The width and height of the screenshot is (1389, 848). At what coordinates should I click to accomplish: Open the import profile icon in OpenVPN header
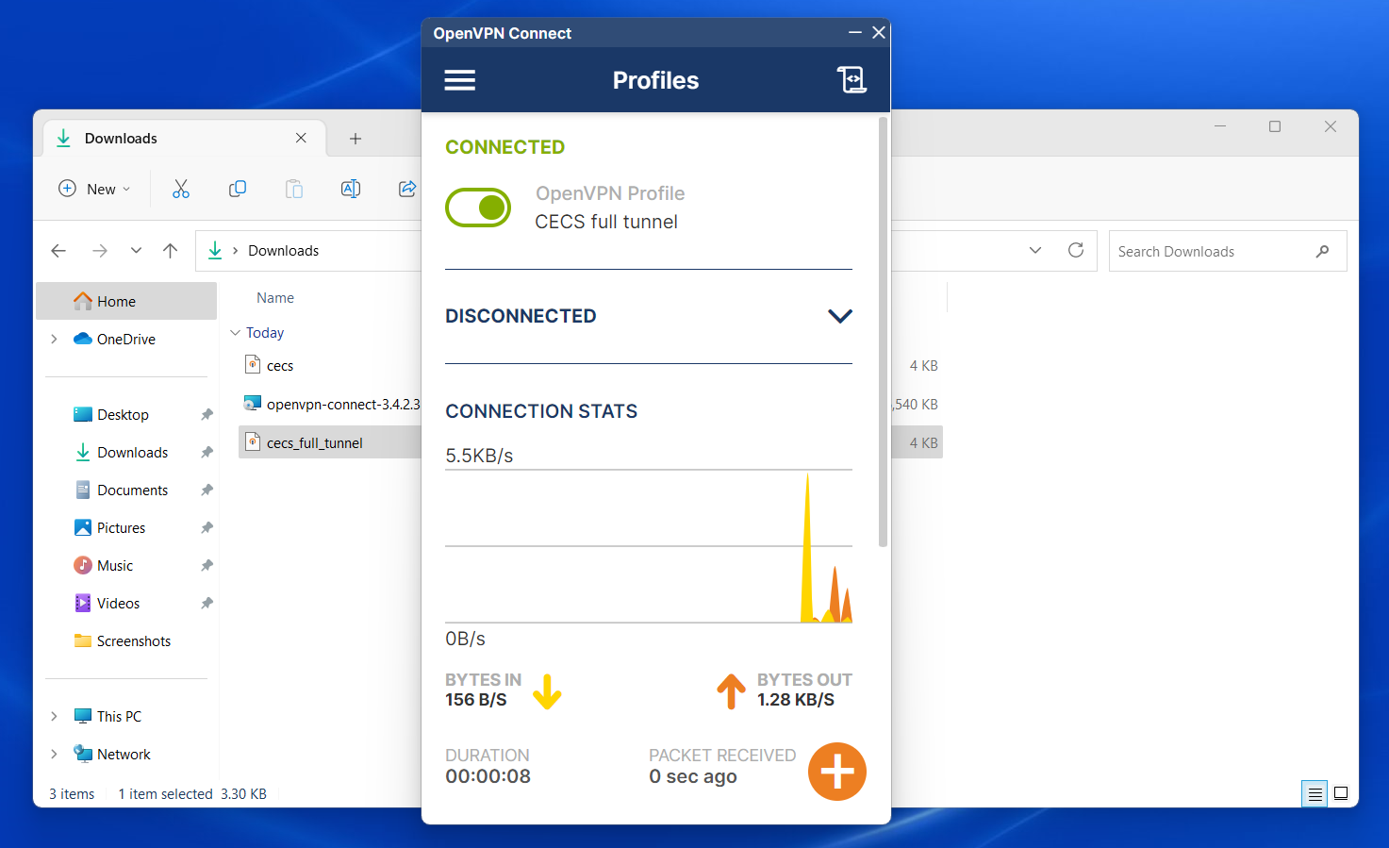[x=852, y=80]
